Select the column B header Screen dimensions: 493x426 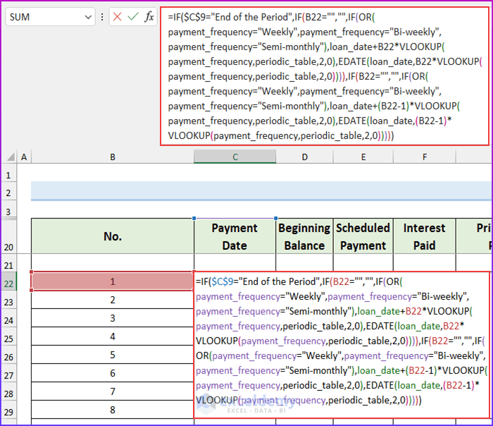tap(113, 157)
